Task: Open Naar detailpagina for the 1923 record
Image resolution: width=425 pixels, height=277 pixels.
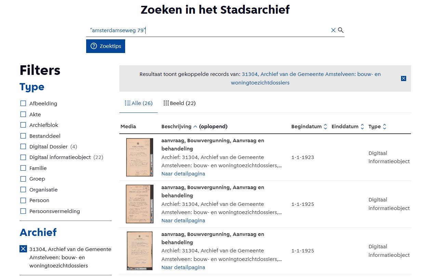Action: pos(183,174)
